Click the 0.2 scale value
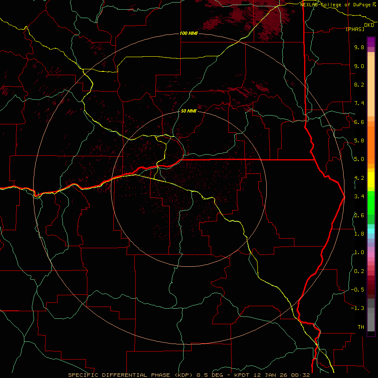Image resolution: width=378 pixels, height=378 pixels. click(359, 271)
